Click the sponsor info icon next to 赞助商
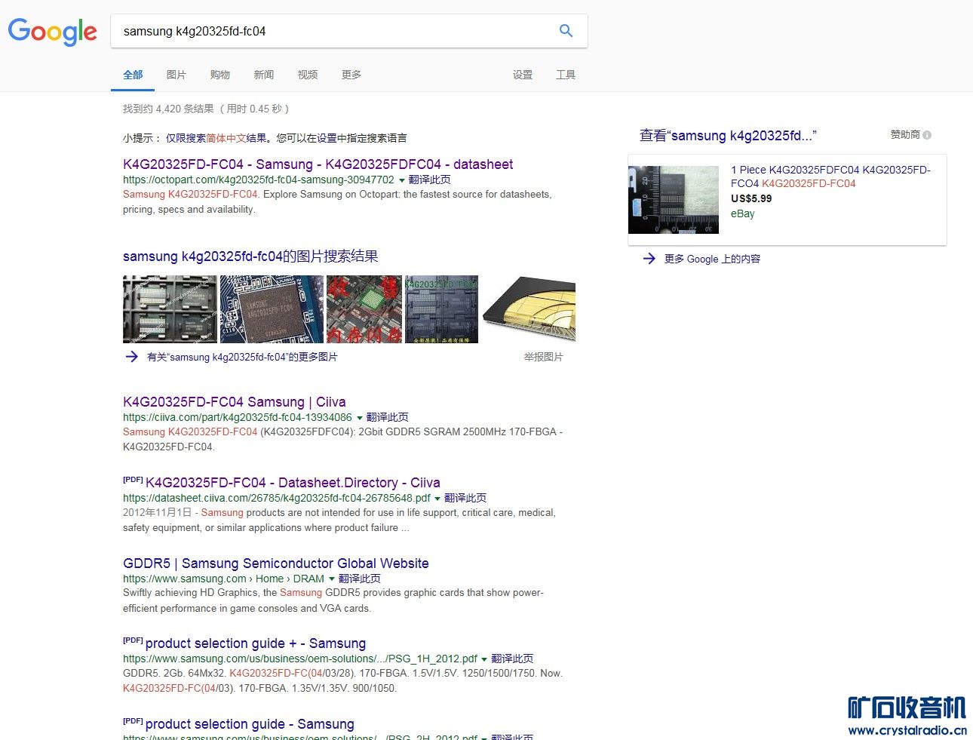 (x=927, y=135)
